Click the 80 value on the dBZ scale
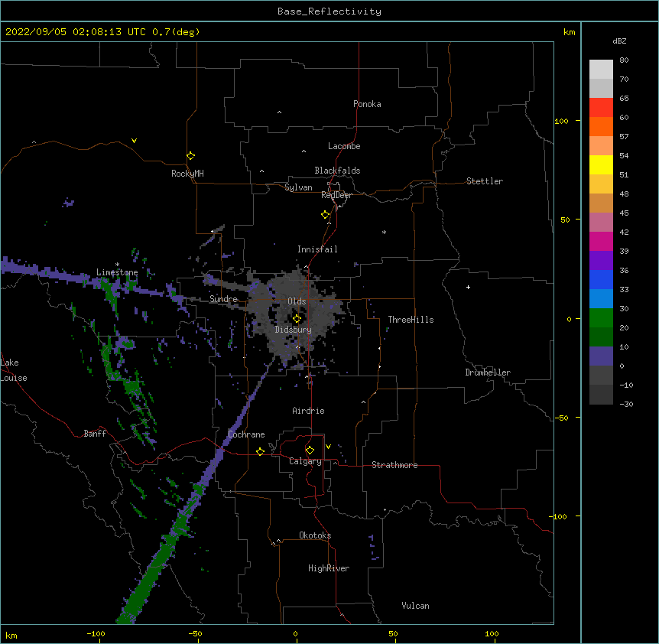 (624, 60)
